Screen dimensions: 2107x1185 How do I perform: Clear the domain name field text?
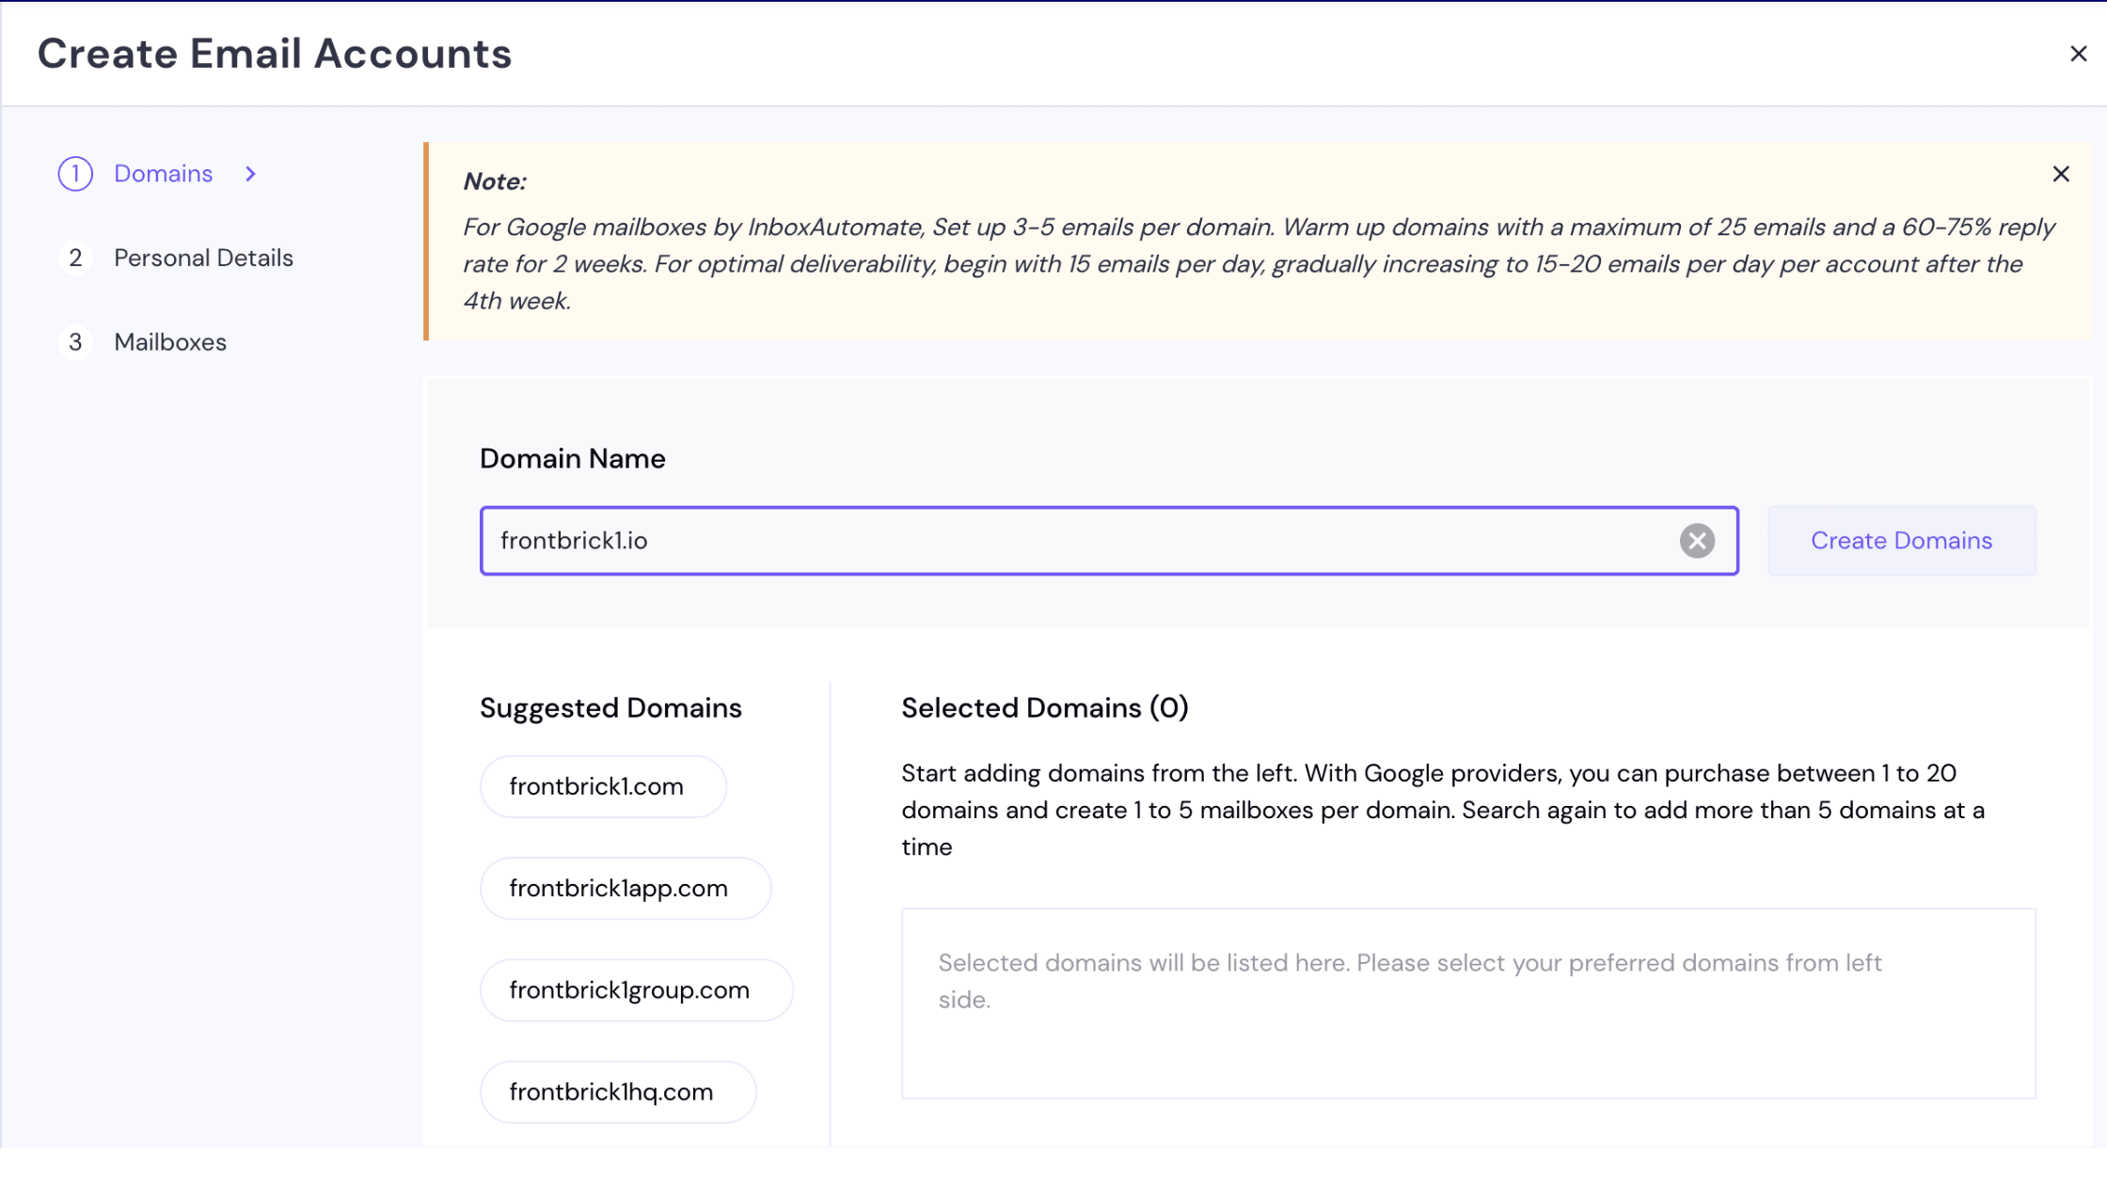[1697, 541]
